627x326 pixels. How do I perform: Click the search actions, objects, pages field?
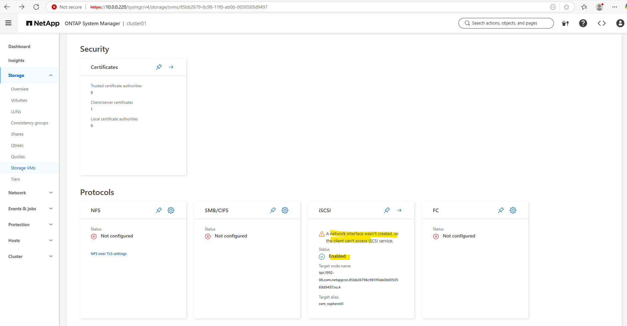(506, 23)
